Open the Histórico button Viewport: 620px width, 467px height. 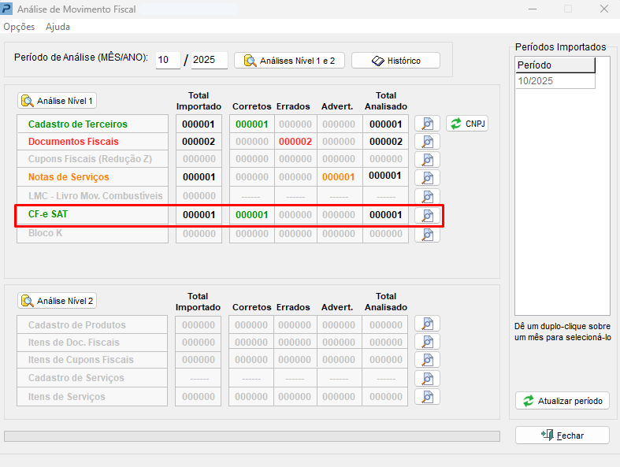(395, 61)
